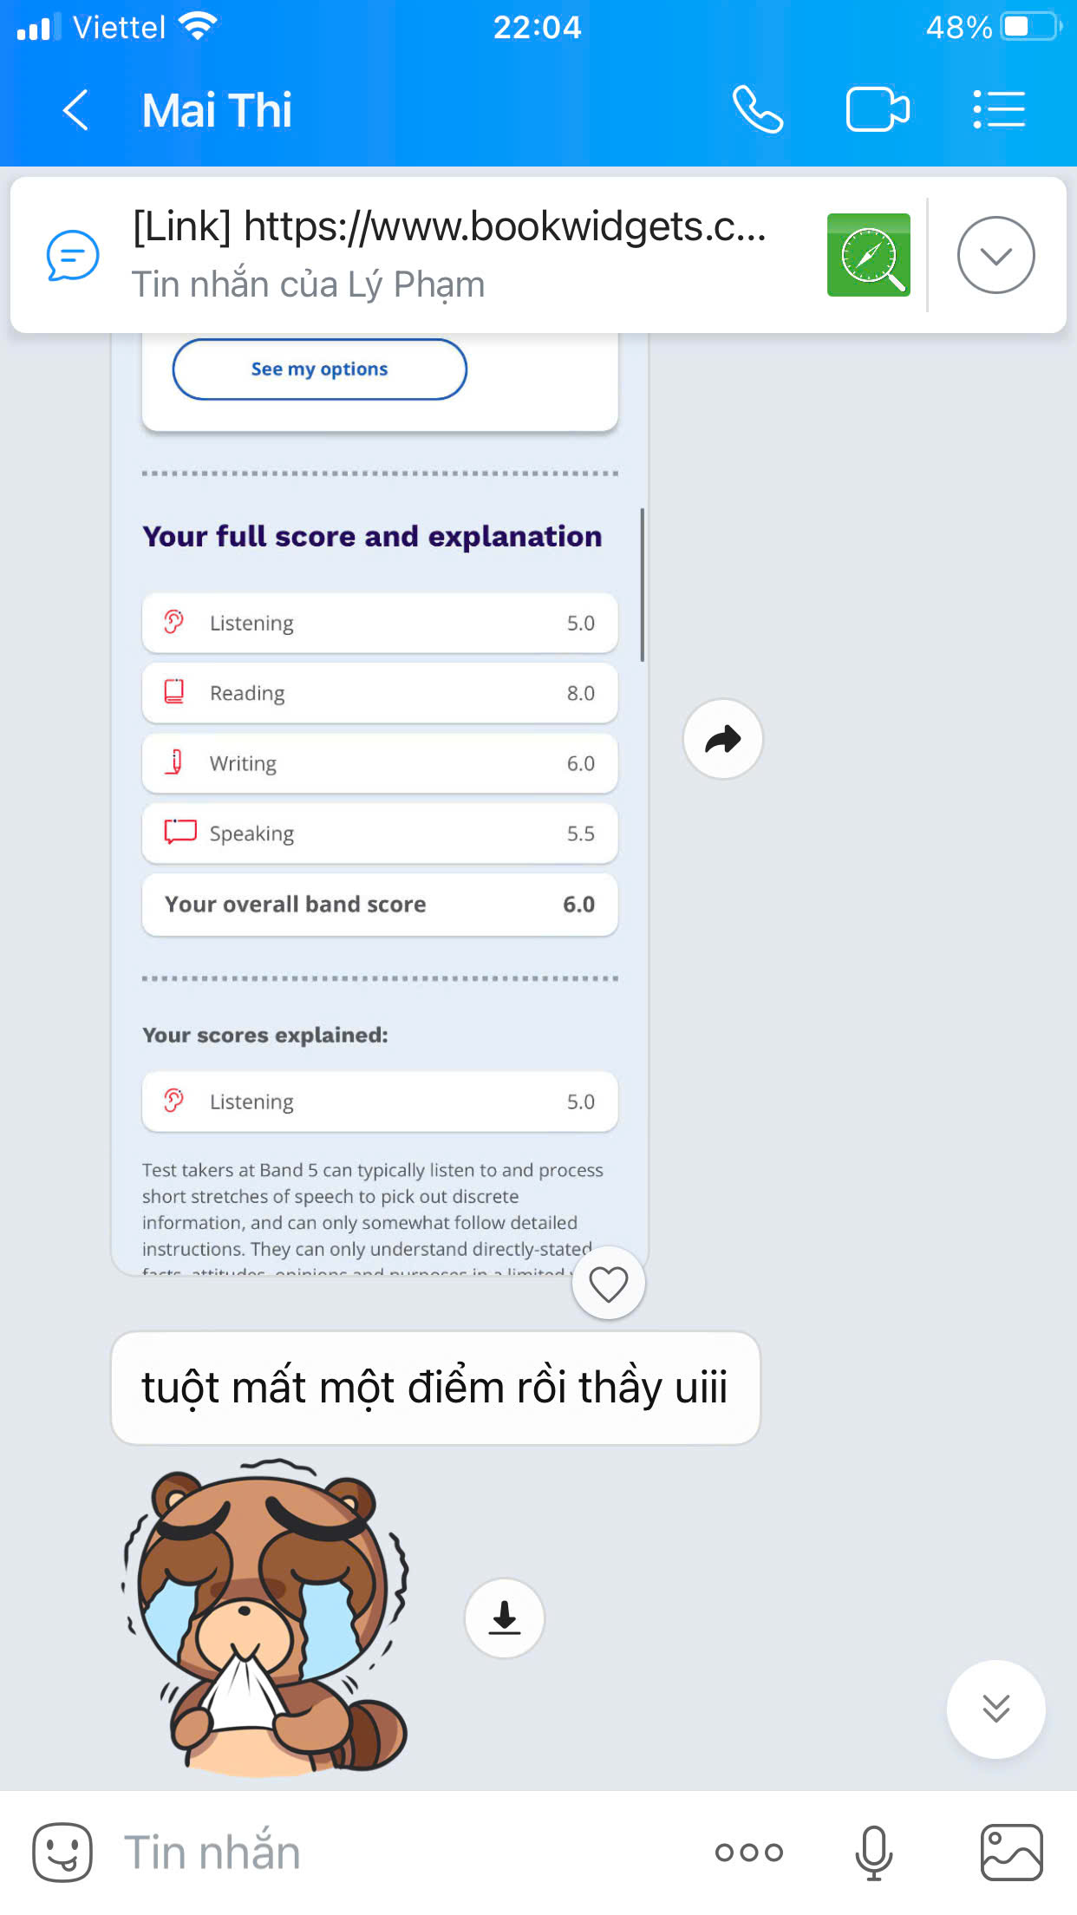
Task: Open the photo gallery picker icon
Action: (1011, 1853)
